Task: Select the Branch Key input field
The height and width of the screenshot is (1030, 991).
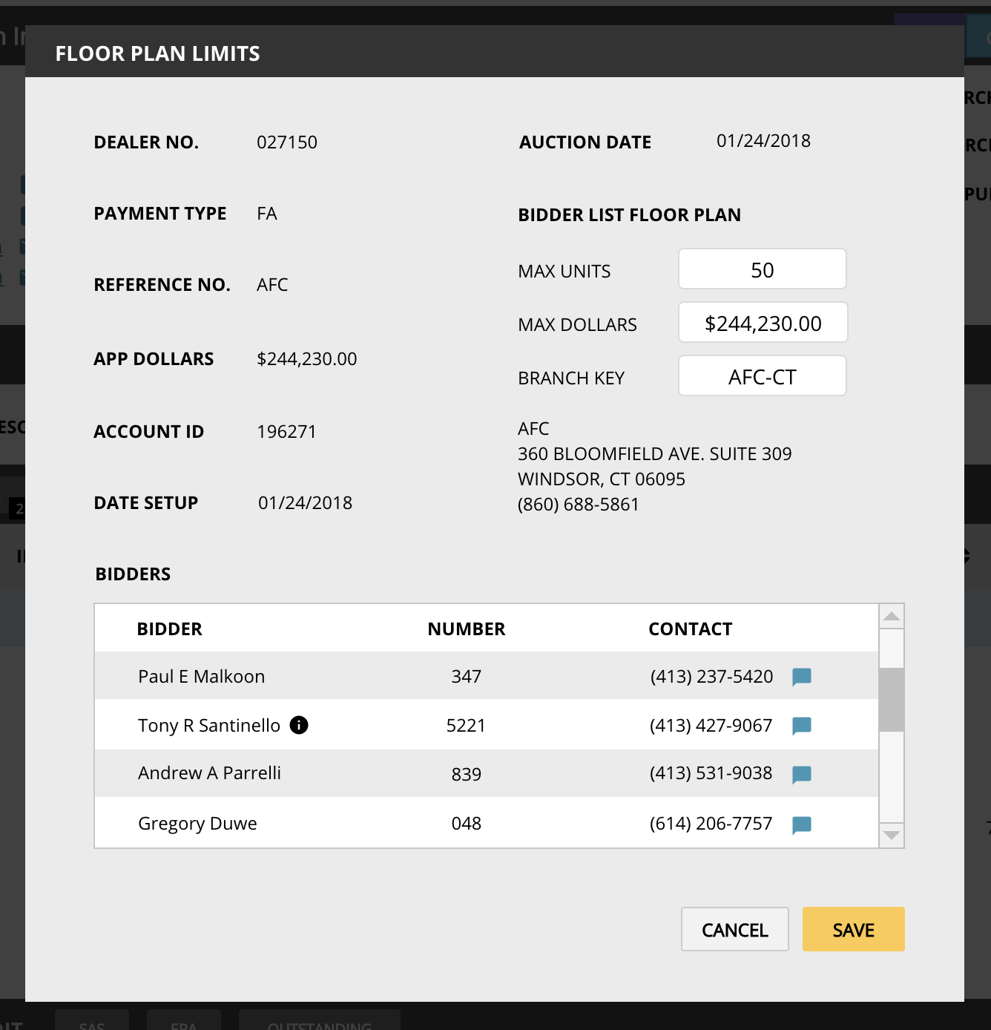Action: 762,376
